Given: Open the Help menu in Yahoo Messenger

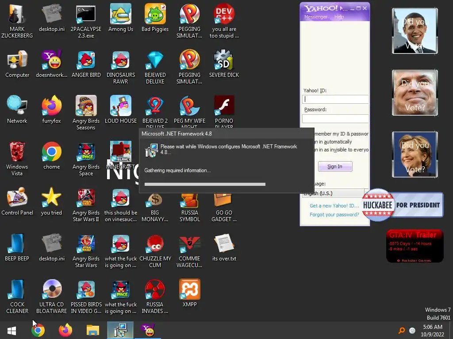Looking at the screenshot, I should tap(339, 17).
